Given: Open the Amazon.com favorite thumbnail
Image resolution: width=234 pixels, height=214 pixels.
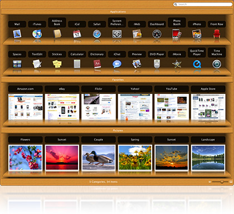Looking at the screenshot, I should click(x=26, y=107).
